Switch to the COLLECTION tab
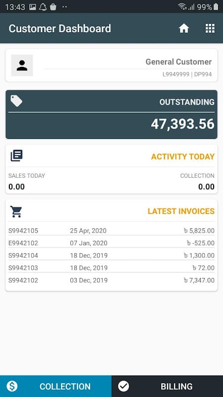 tap(56, 386)
